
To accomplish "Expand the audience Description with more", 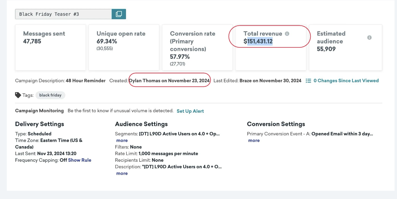I will tap(122, 173).
